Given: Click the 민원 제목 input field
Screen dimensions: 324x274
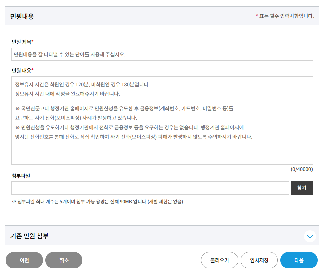Looking at the screenshot, I should [162, 54].
